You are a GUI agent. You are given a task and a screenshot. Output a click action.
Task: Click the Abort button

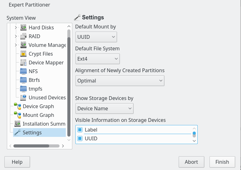pyautogui.click(x=191, y=162)
